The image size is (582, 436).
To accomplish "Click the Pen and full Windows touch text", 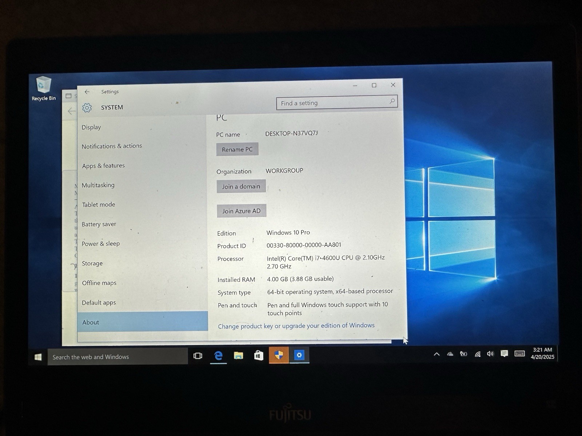I will pyautogui.click(x=327, y=308).
